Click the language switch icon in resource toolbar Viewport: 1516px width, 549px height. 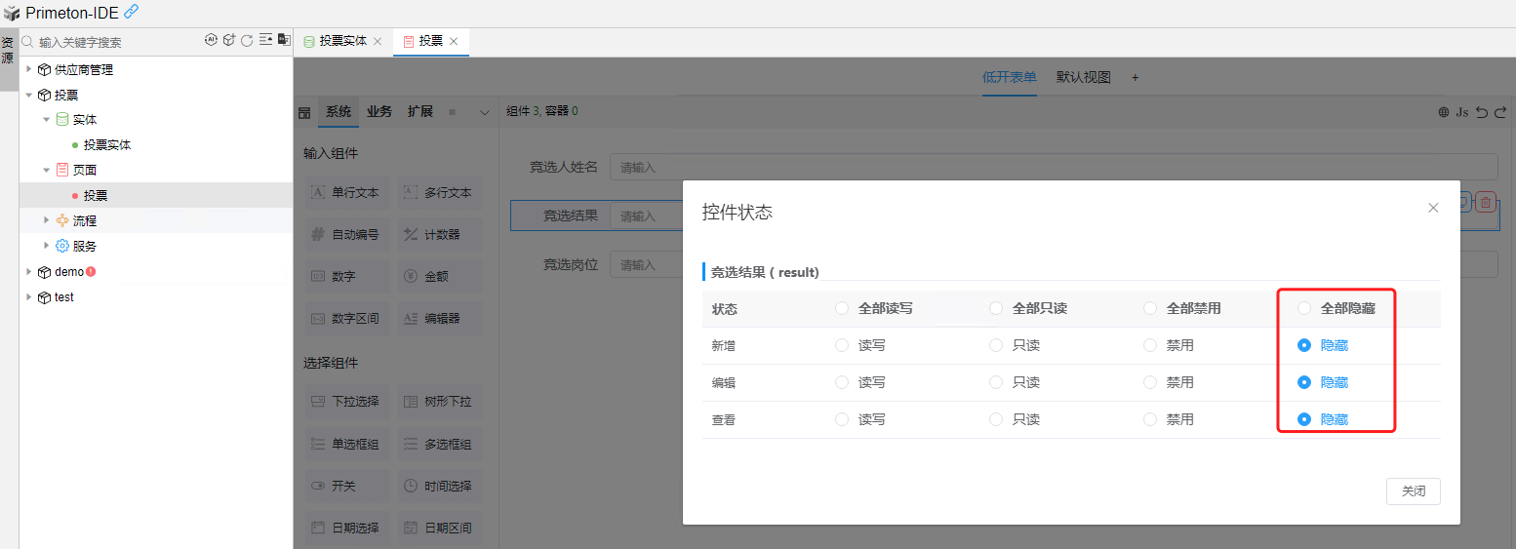pyautogui.click(x=284, y=41)
